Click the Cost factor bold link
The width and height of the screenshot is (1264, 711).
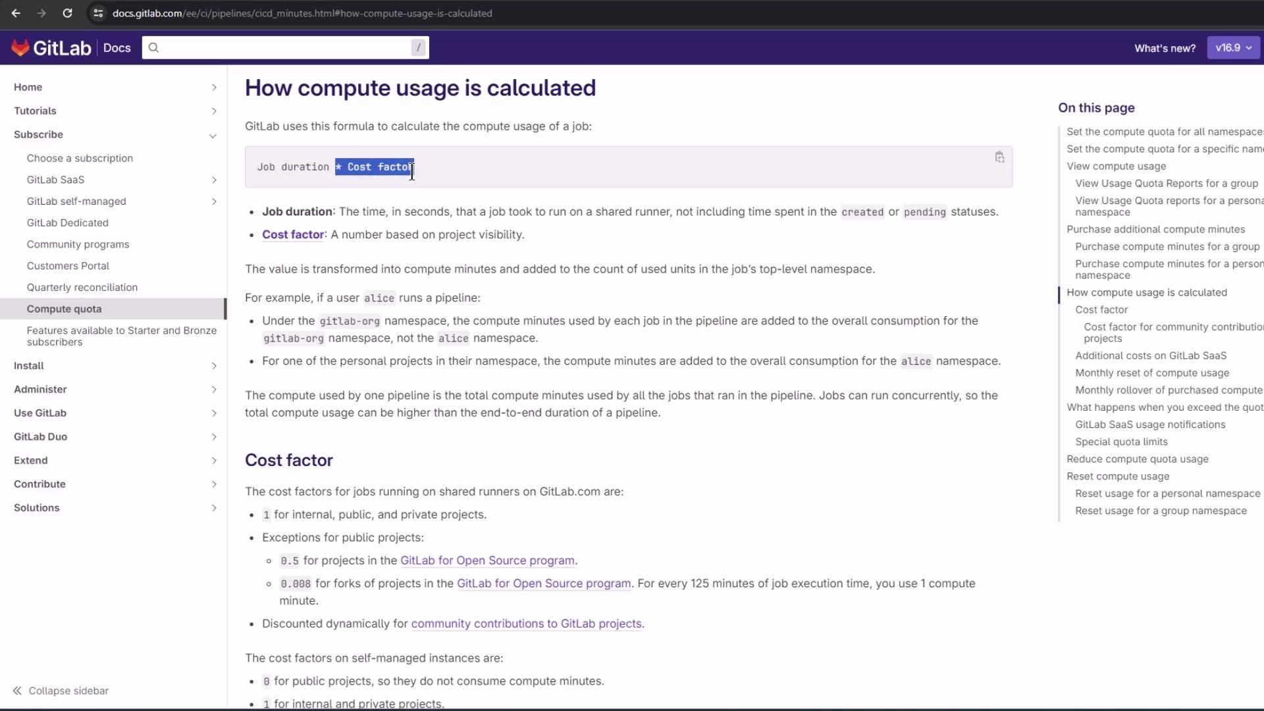(x=293, y=234)
